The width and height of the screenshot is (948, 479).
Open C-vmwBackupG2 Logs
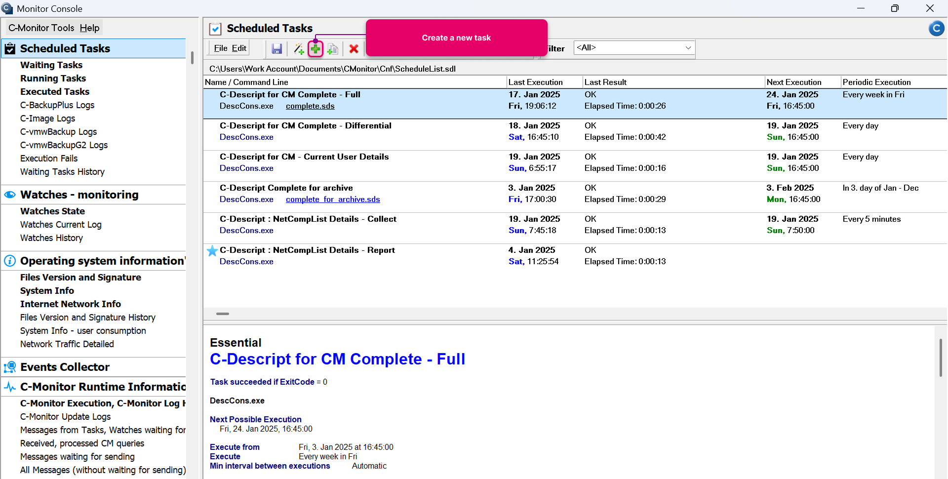pos(64,145)
